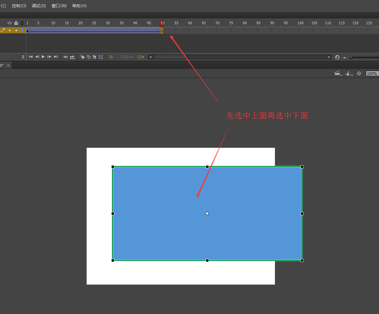Open the edit scene clapperboard dropdown
Screen dimensions: 379x314
pos(338,74)
